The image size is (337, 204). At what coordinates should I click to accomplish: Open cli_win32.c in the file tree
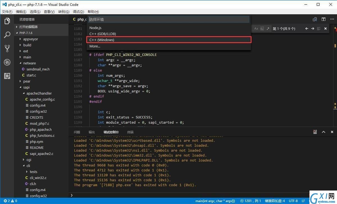[38, 178]
